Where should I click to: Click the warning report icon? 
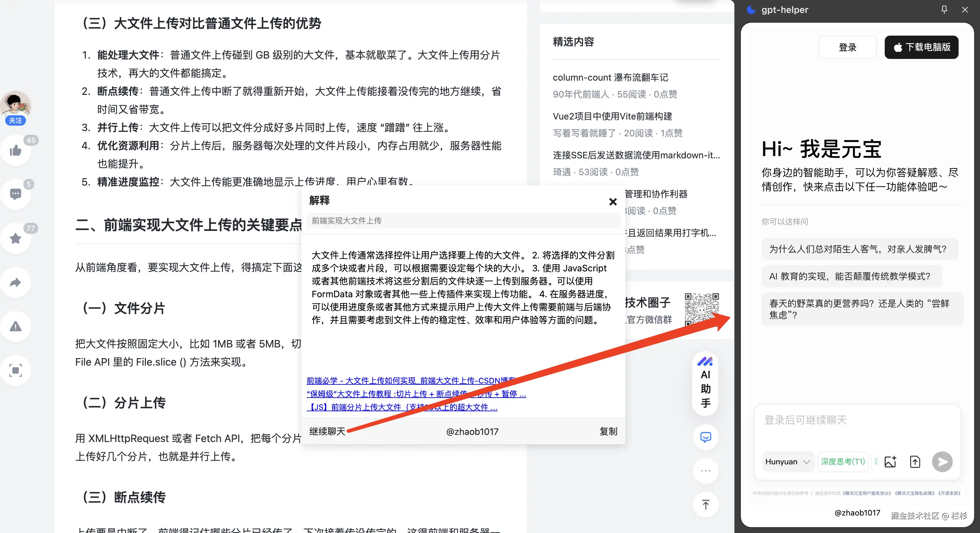pos(15,326)
